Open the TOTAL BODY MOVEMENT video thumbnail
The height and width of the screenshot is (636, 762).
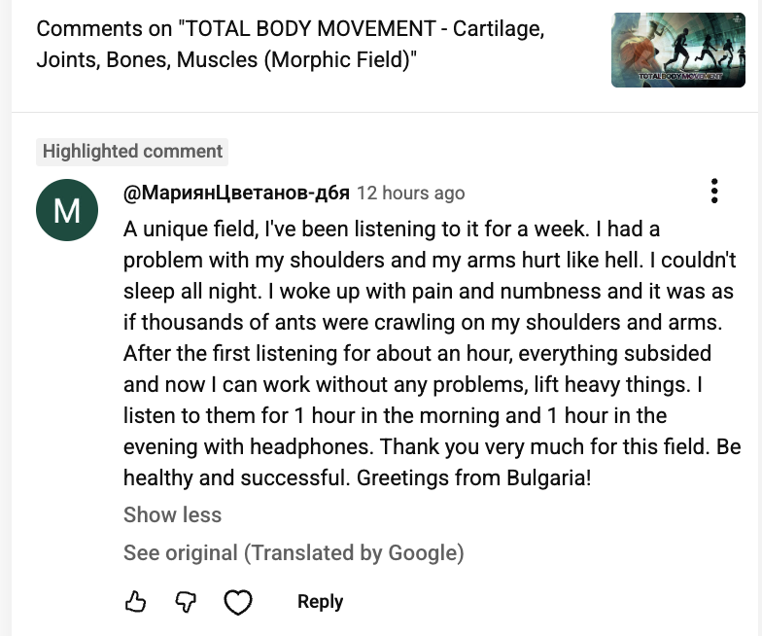[678, 50]
